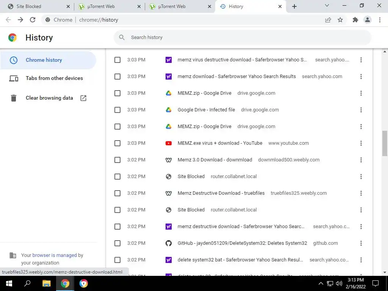Click the tab search chevron
This screenshot has width=388, height=291.
point(327,5)
